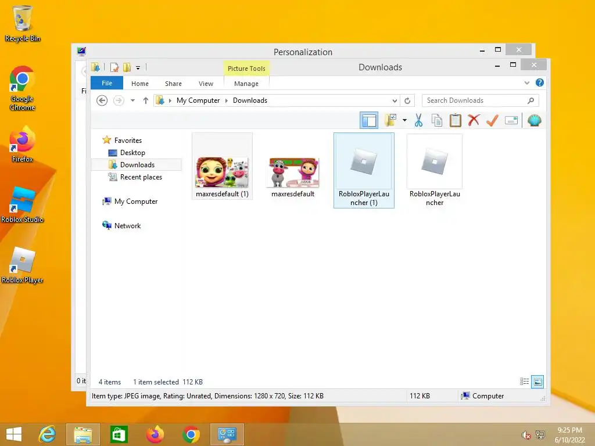Open the File tab
The height and width of the screenshot is (446, 595).
coord(107,83)
